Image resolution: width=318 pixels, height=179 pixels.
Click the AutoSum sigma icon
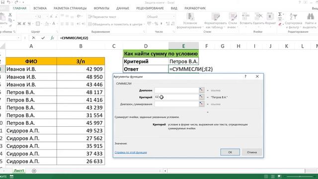click(280, 14)
